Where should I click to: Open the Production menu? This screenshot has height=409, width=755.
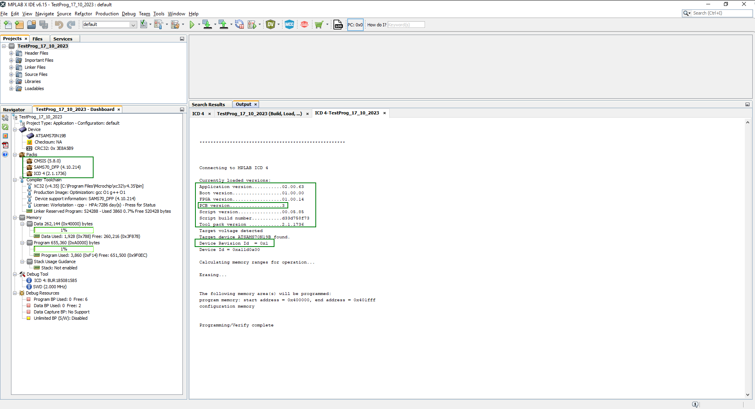tap(107, 14)
